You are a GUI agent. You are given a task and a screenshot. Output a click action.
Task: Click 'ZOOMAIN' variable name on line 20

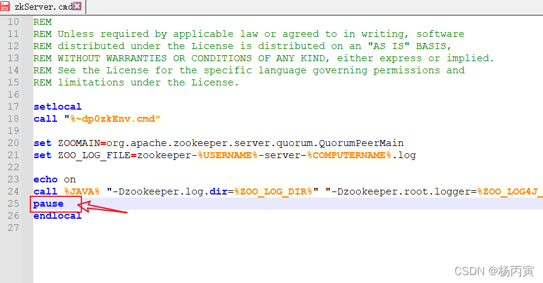click(x=79, y=143)
